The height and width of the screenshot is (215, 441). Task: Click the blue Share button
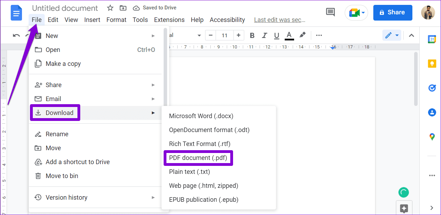tap(393, 13)
